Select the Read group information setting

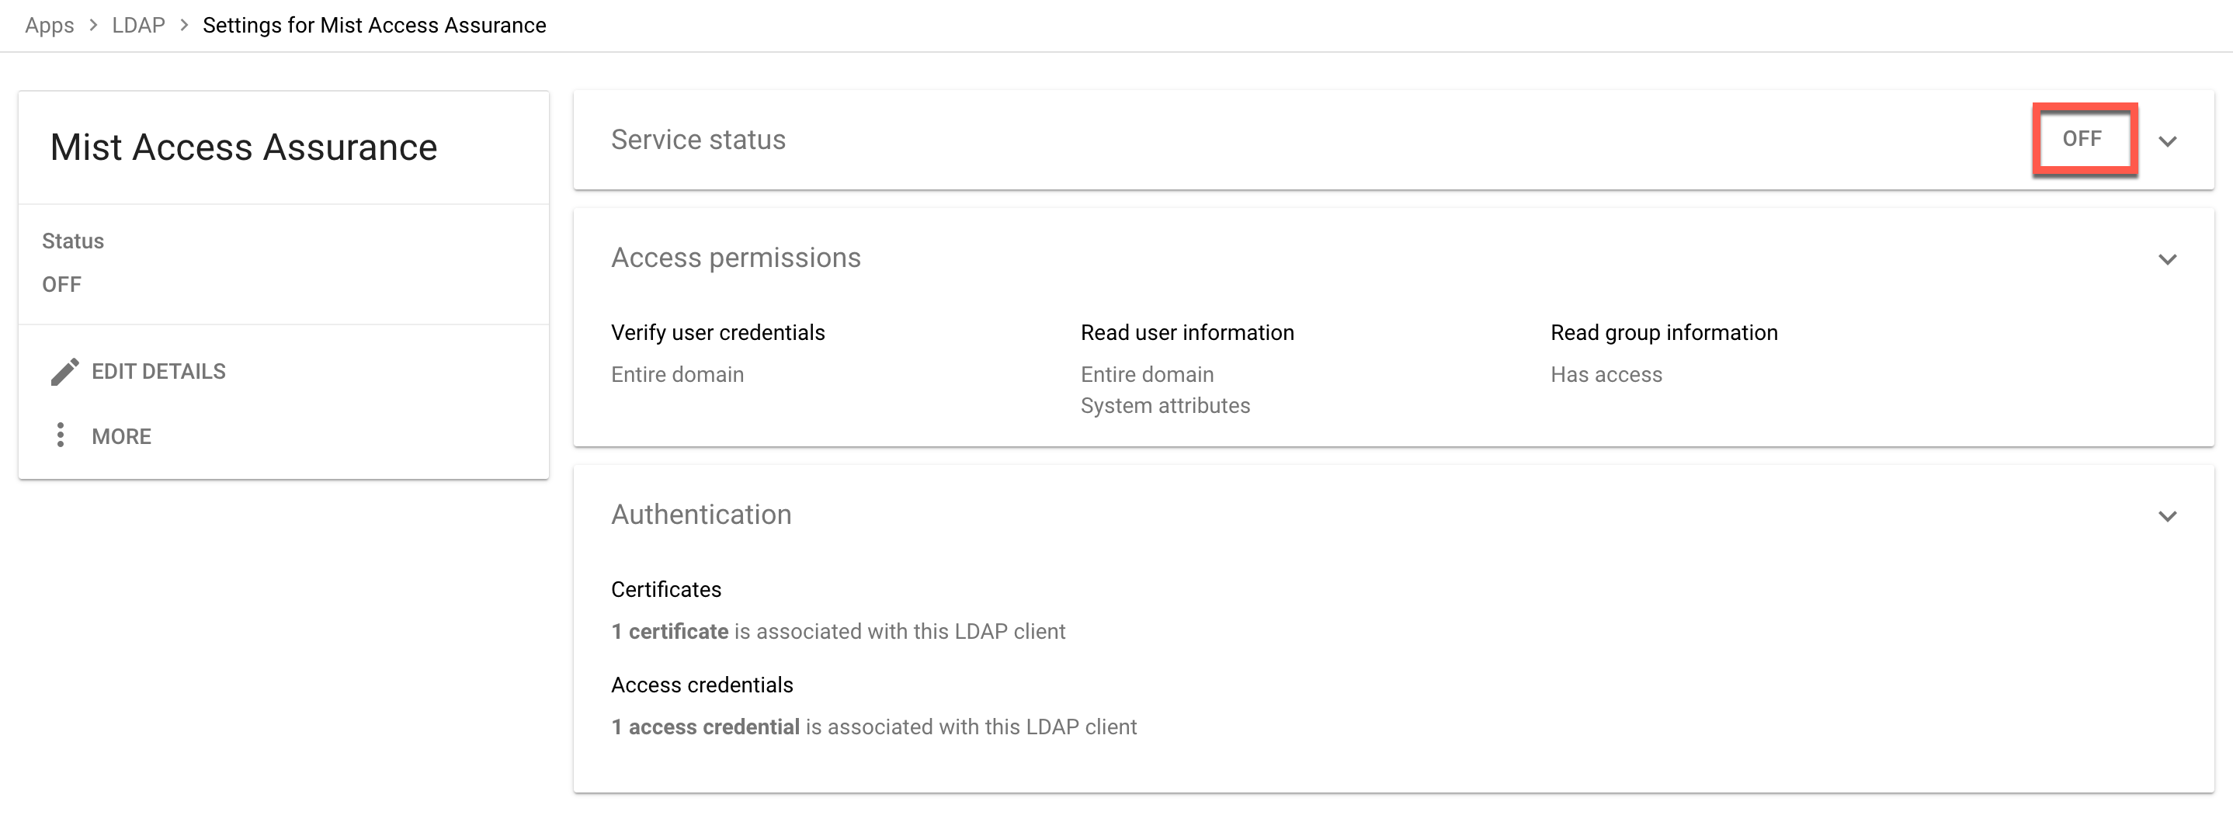pyautogui.click(x=1663, y=333)
